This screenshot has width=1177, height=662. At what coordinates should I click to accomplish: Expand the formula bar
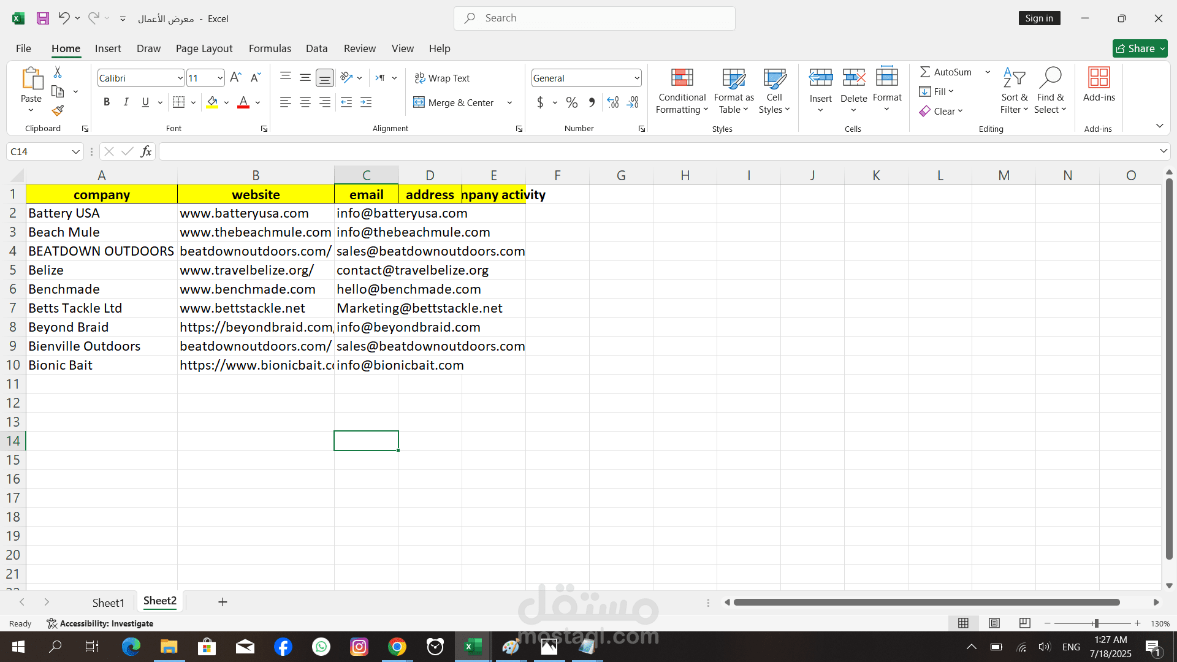[x=1163, y=151]
